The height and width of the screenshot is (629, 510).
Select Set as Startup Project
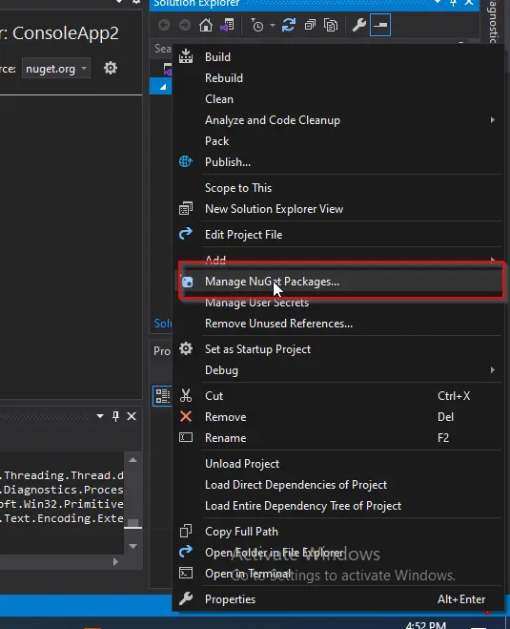(339, 349)
